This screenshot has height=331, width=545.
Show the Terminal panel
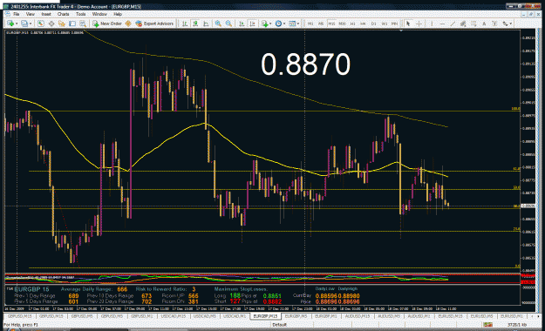(x=72, y=24)
